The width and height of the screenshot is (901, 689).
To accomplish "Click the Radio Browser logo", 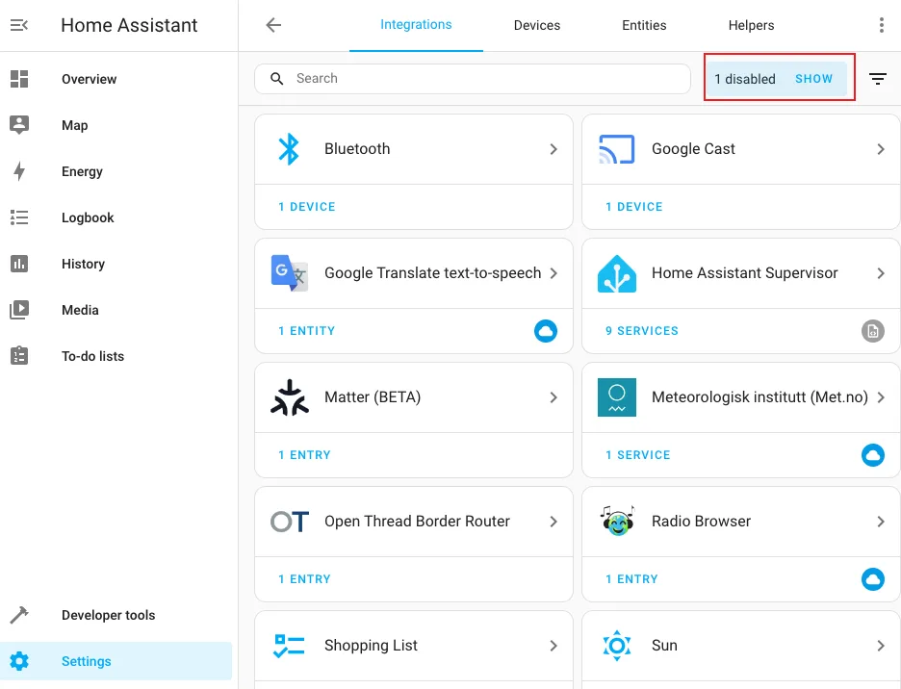I will [617, 521].
